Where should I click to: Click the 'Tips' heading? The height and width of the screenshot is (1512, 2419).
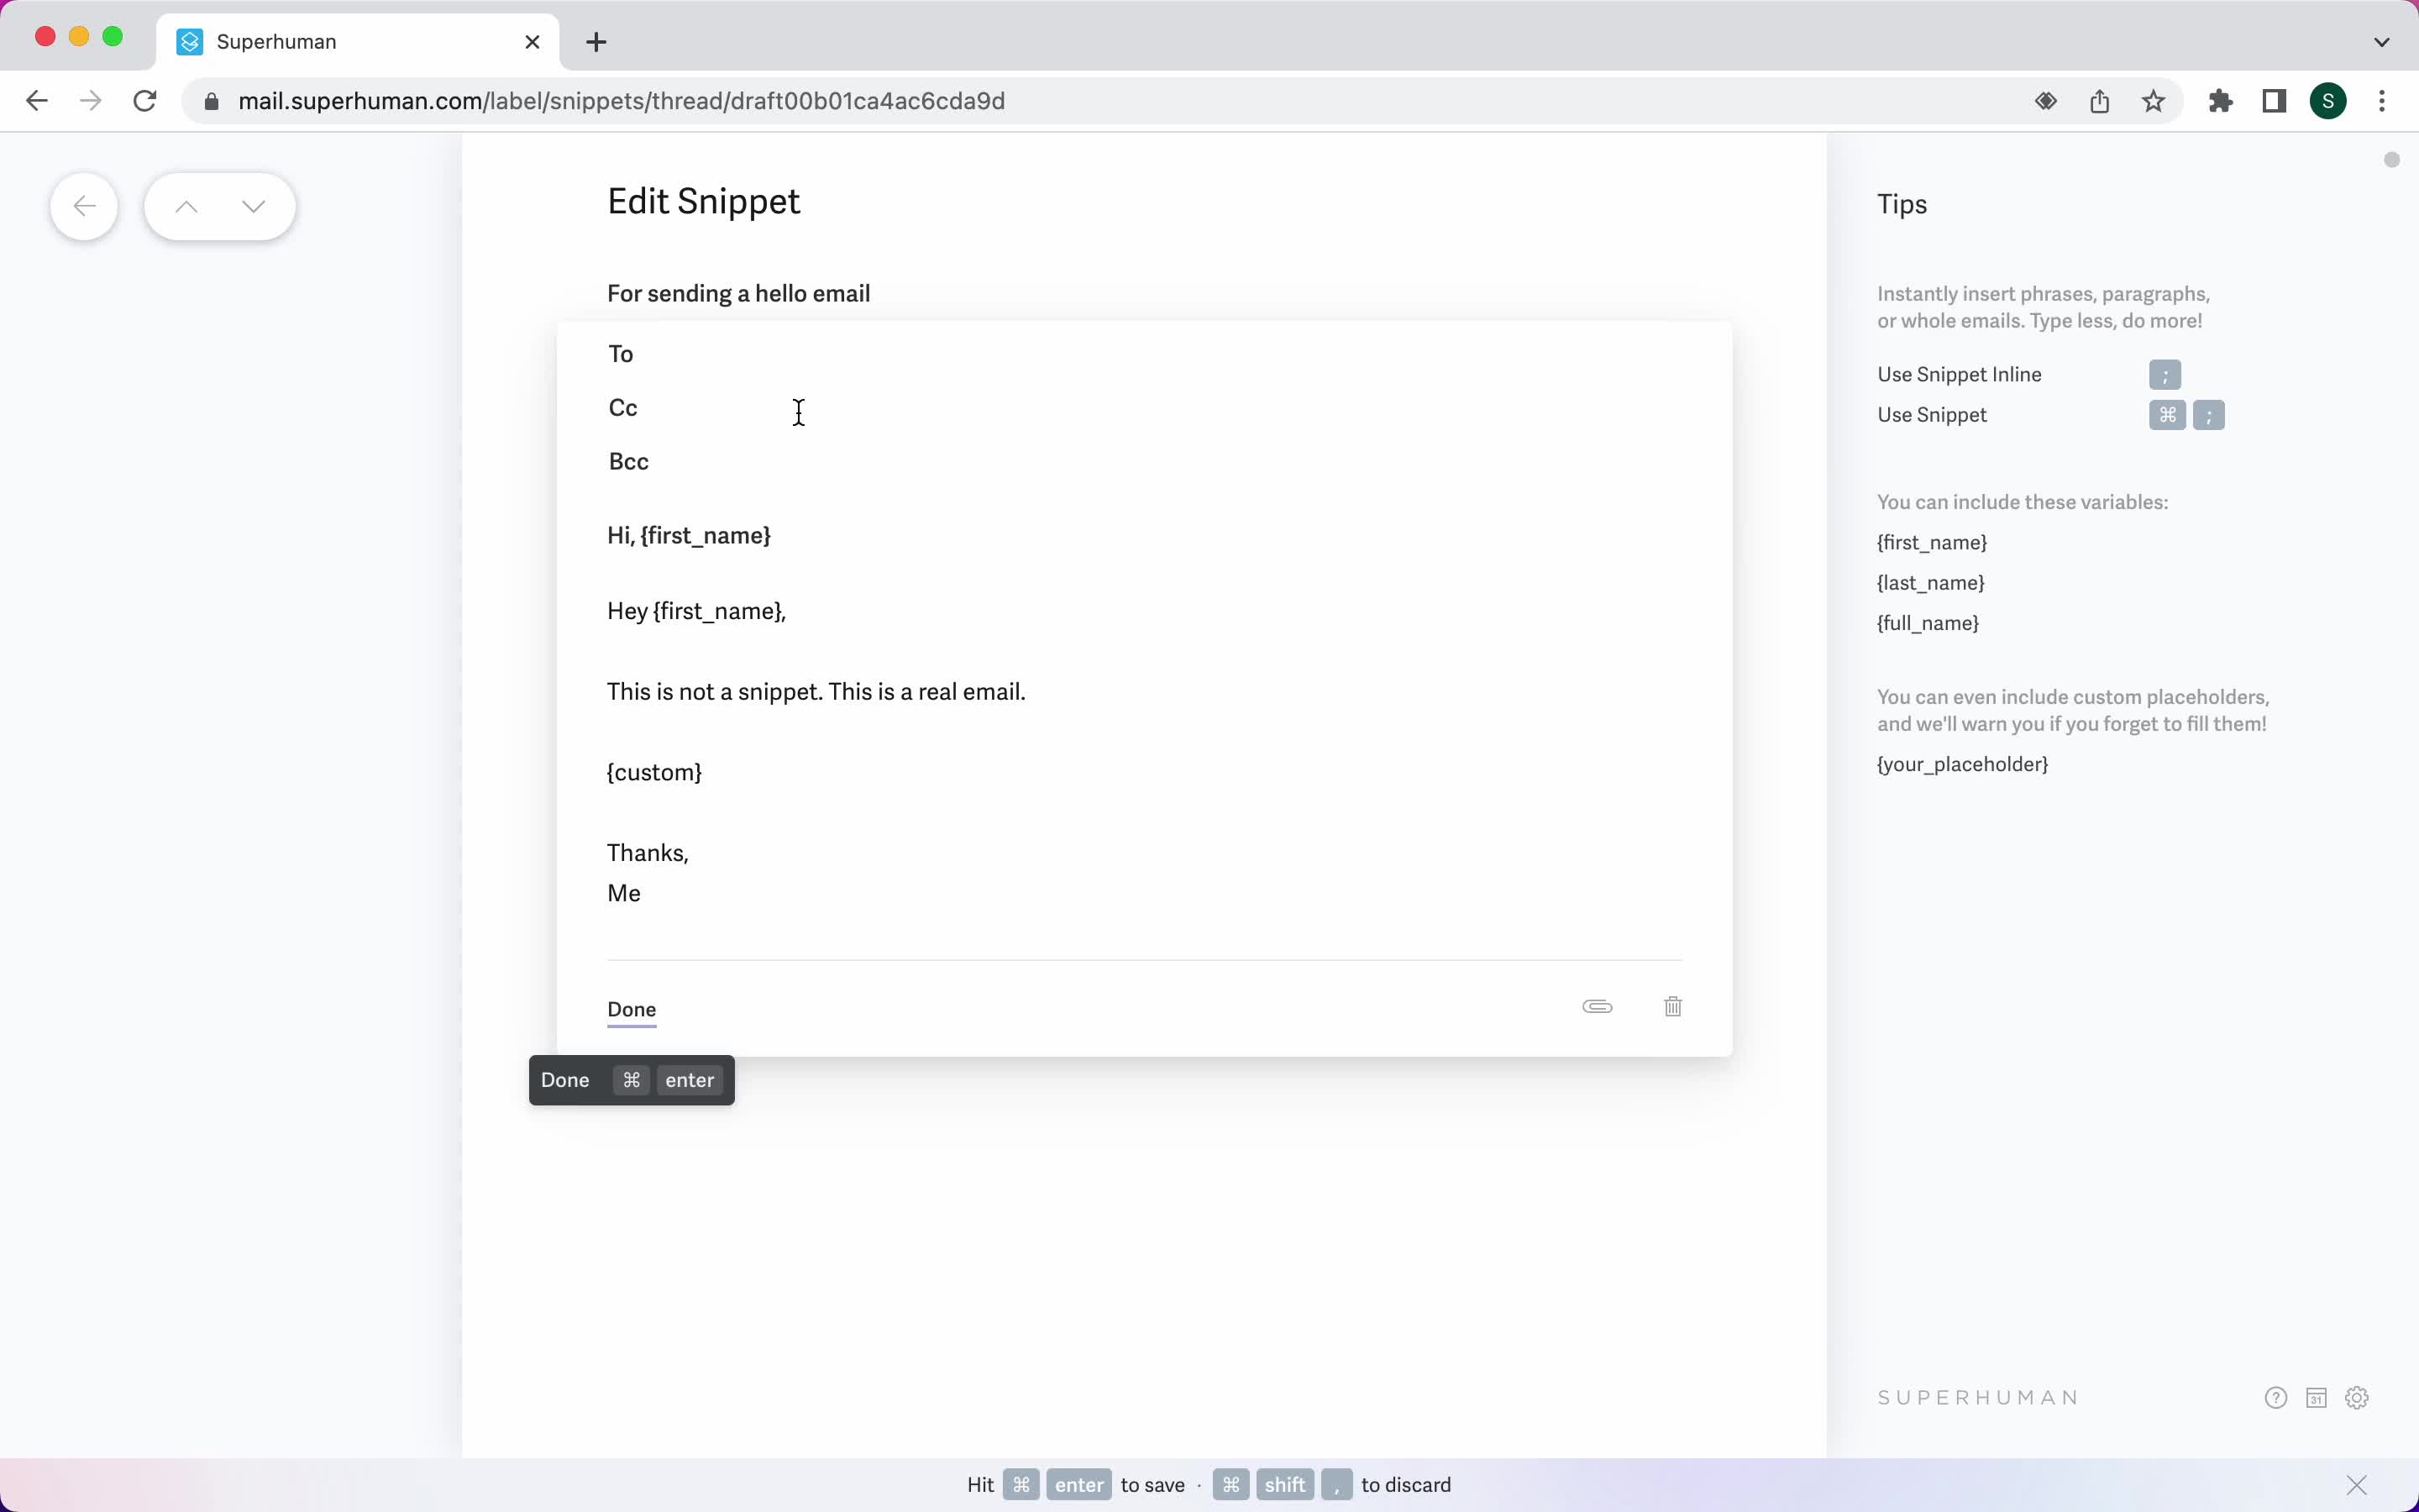pos(1902,205)
